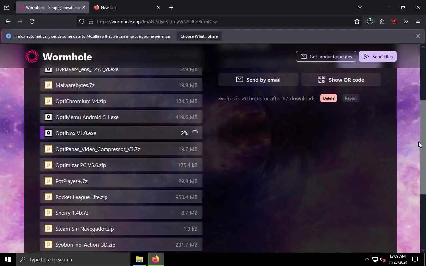Click Send by email button
Viewport: 426px width, 266px height.
(x=258, y=80)
